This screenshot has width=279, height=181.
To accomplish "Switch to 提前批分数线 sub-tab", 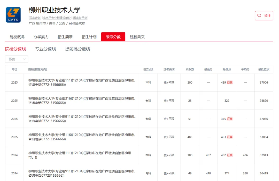I will coord(78,49).
